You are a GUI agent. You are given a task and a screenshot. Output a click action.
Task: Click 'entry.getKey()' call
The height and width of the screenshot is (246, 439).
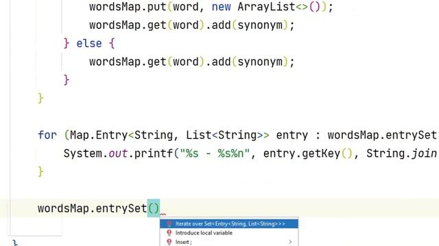pyautogui.click(x=308, y=154)
